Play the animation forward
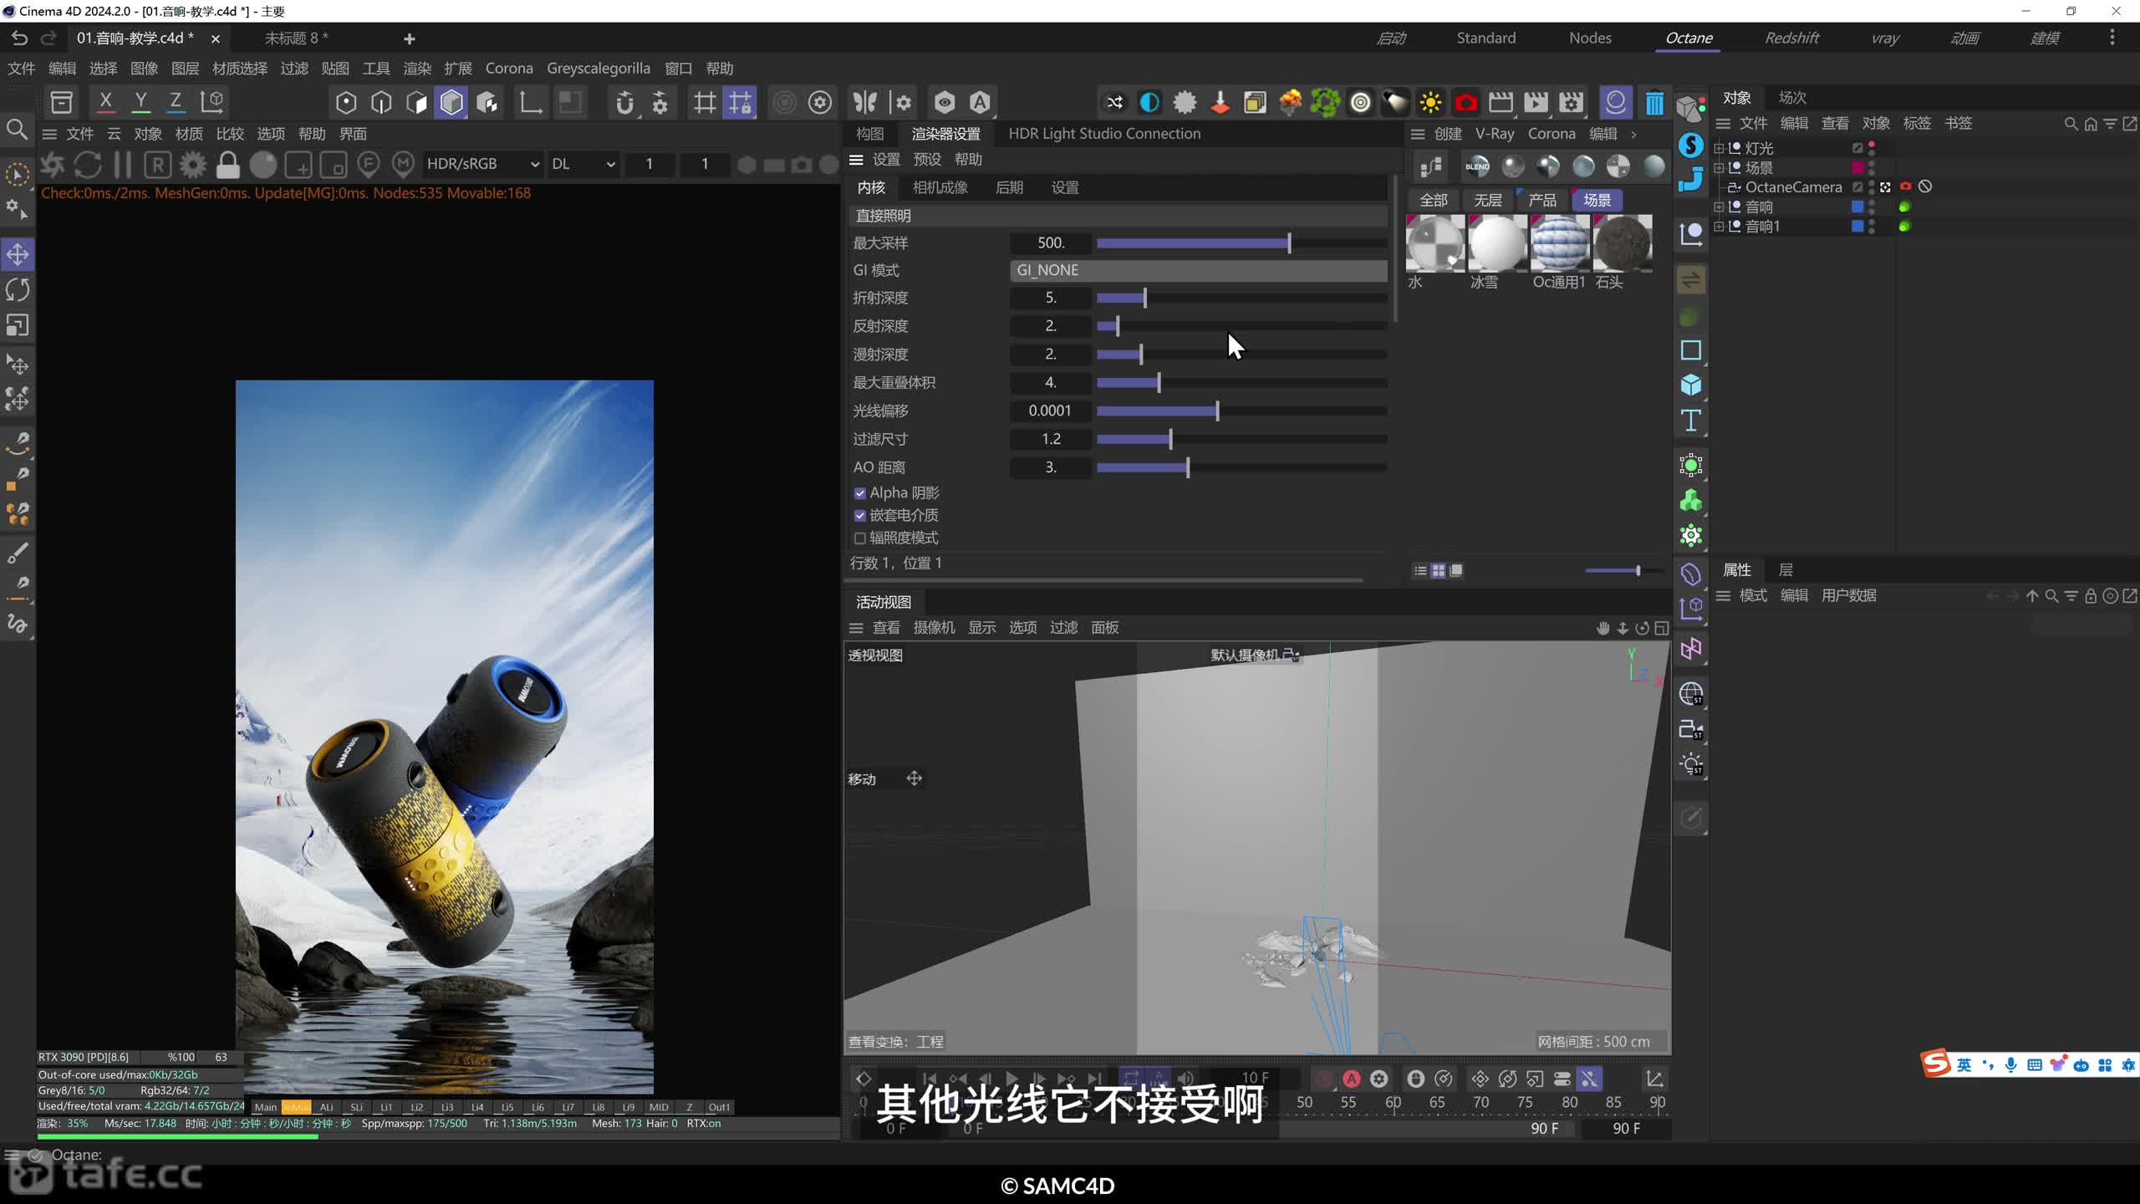 click(x=1011, y=1079)
